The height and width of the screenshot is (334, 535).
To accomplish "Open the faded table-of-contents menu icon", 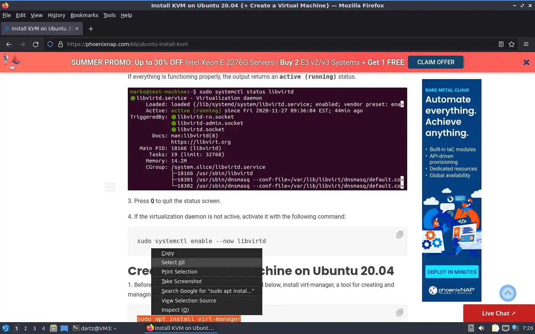I will click(x=110, y=187).
